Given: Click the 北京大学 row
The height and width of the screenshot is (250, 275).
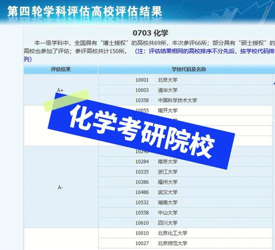Looking at the screenshot, I should (185, 80).
